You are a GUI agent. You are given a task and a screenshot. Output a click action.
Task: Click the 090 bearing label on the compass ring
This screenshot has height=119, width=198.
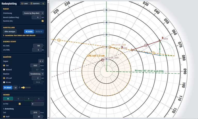point(185,71)
